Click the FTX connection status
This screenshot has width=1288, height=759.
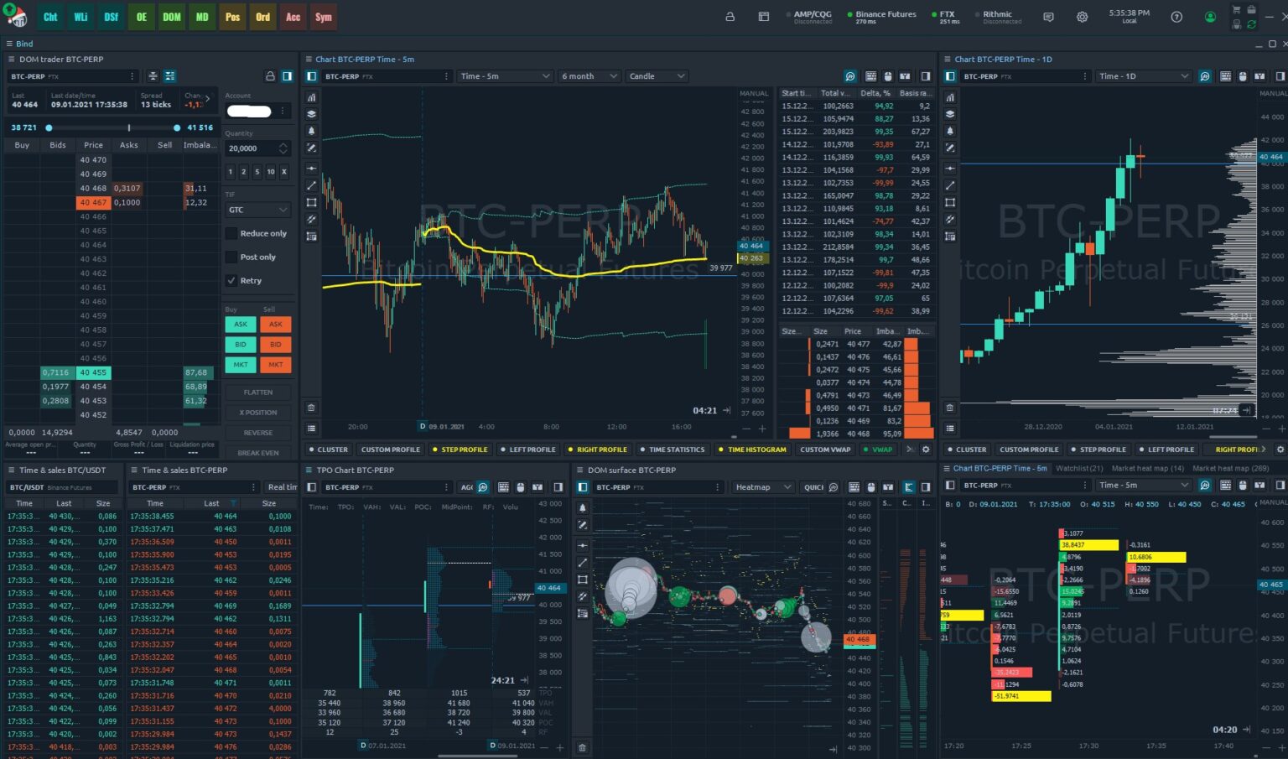pyautogui.click(x=945, y=17)
